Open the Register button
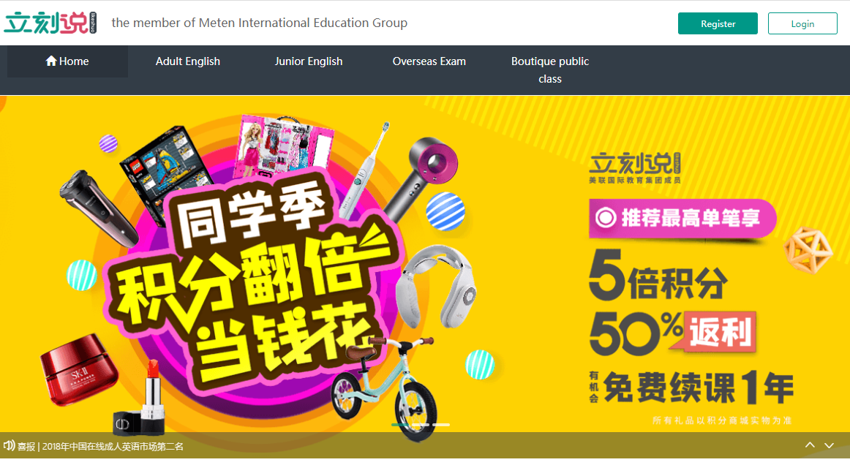The image size is (850, 465). tap(718, 23)
